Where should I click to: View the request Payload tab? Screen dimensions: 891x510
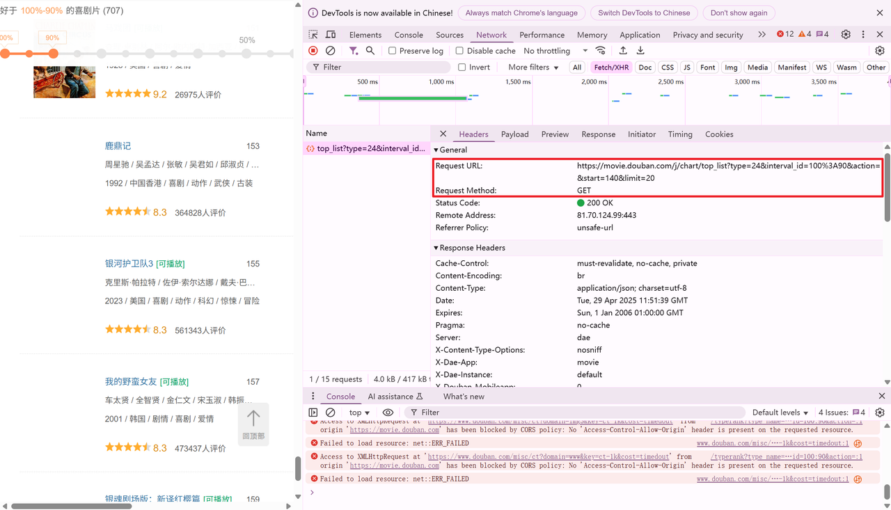515,134
